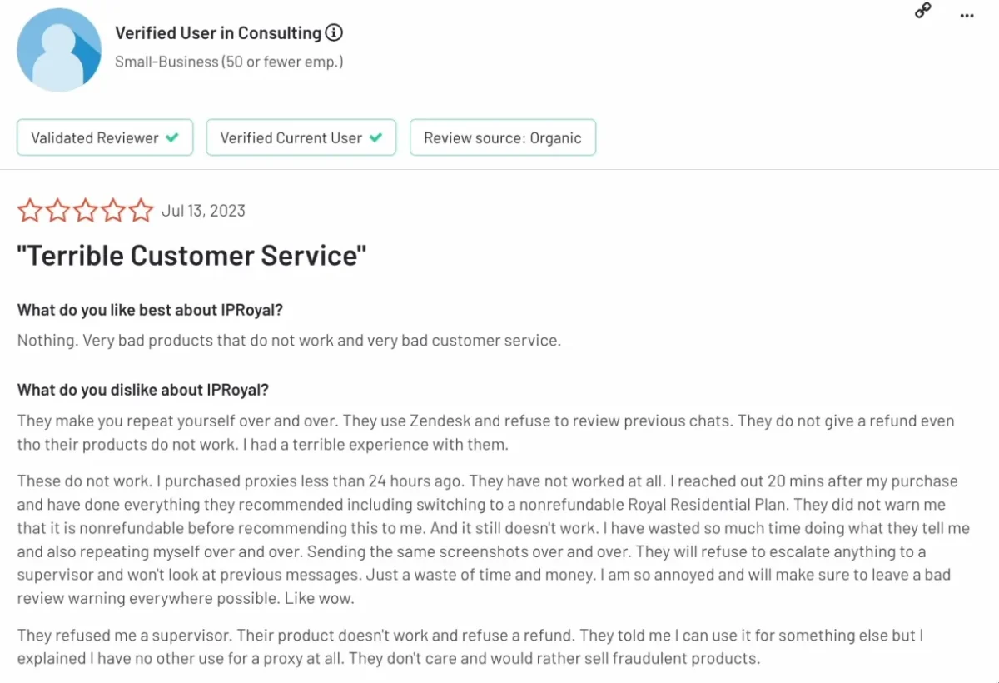Open the "Terrible Customer Service" review title
Image resolution: width=999 pixels, height=683 pixels.
(191, 255)
